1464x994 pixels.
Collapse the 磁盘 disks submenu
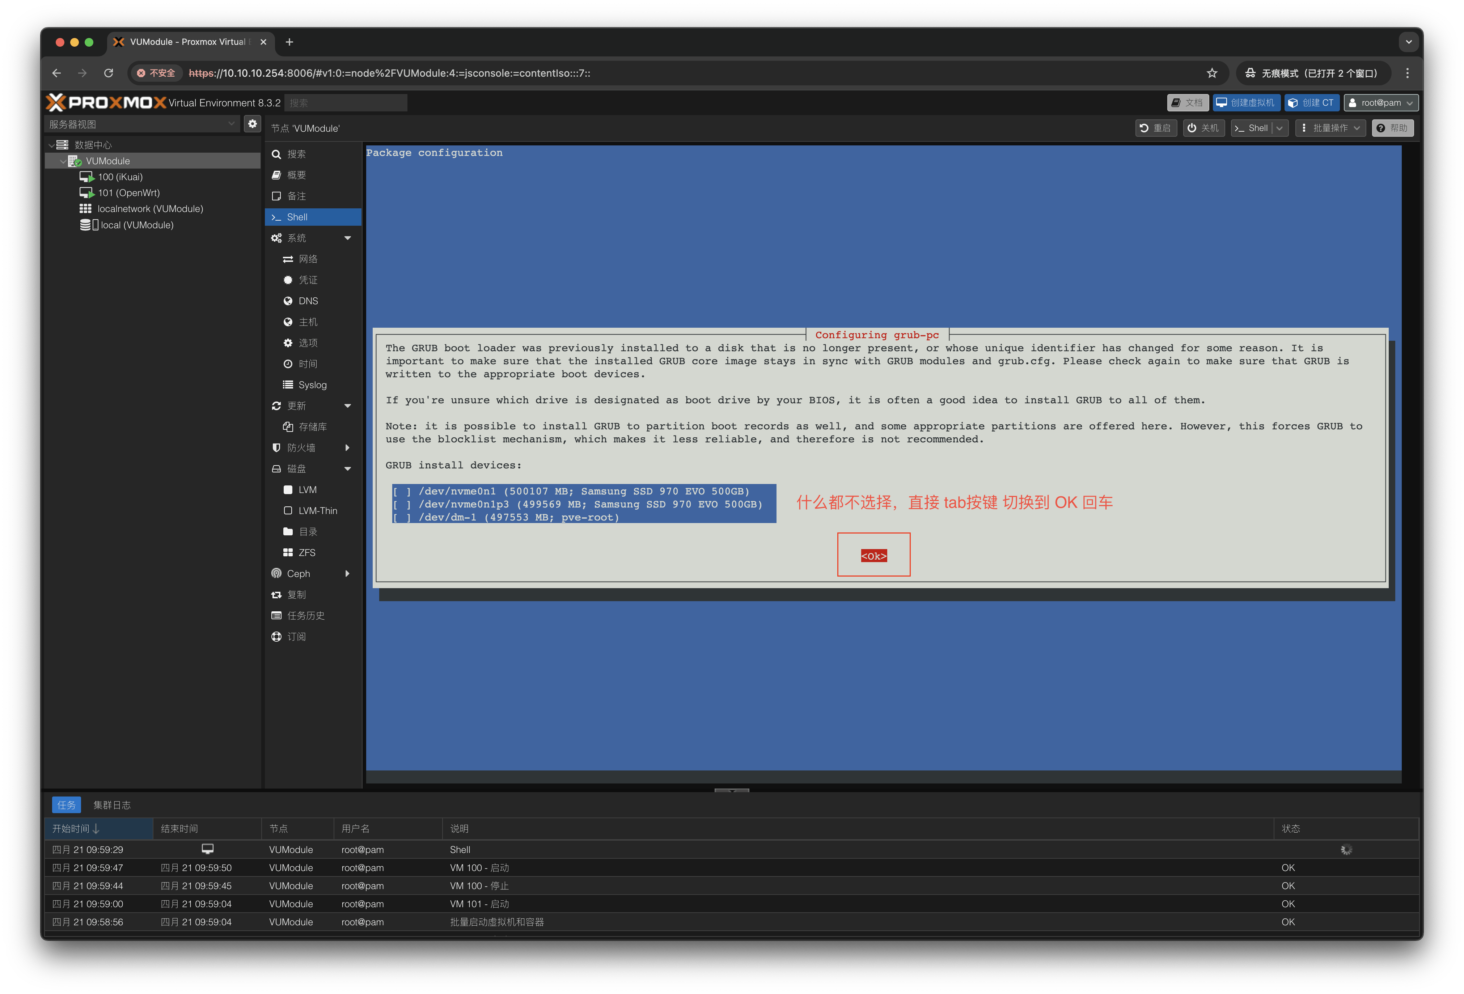coord(347,469)
